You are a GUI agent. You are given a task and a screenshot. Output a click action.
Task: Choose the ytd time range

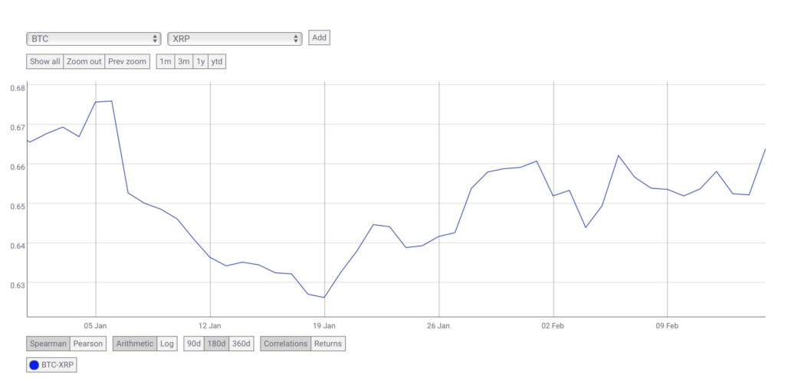coord(217,61)
